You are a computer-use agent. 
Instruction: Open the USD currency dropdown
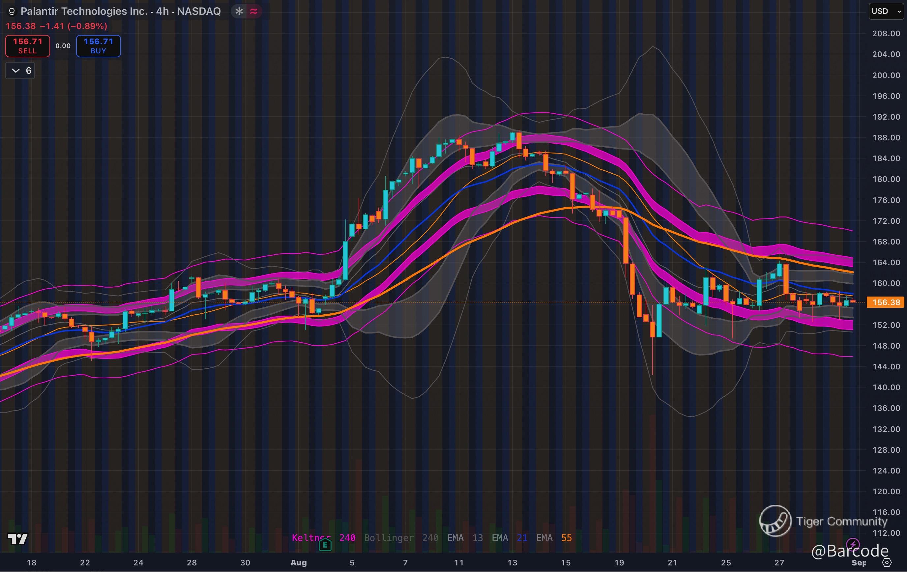coord(886,11)
